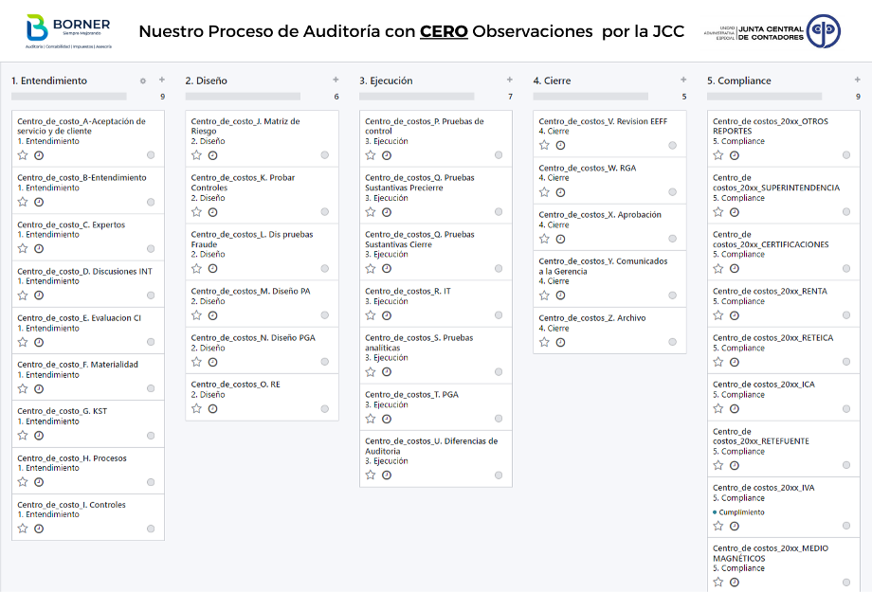Select the 4. Cierre column header
872x592 pixels.
[x=553, y=81]
